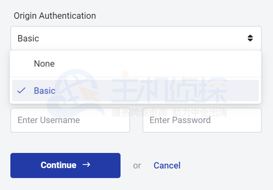Click the right arrow icon on Continue
The width and height of the screenshot is (273, 190).
click(86, 165)
